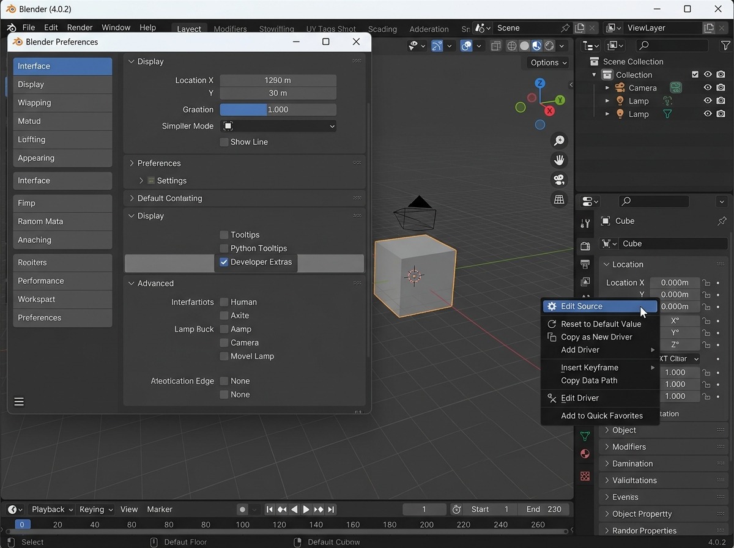Toggle the perspective grid icon in the viewport

click(x=559, y=199)
